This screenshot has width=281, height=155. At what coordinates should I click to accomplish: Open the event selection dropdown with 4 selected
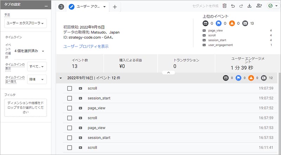[30, 51]
